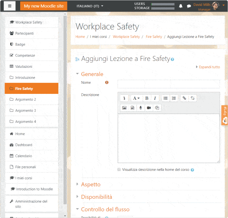Open the notifications bell icon
Image resolution: width=228 pixels, height=218 pixels.
click(x=181, y=6)
